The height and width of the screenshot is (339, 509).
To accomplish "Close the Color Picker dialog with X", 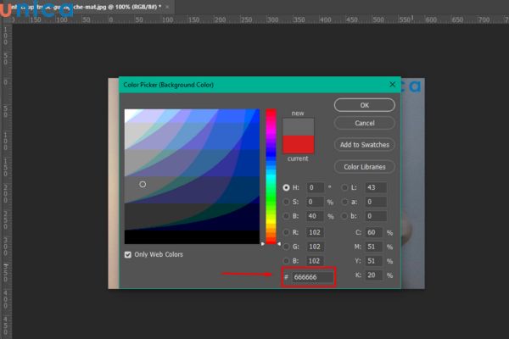I will 392,85.
